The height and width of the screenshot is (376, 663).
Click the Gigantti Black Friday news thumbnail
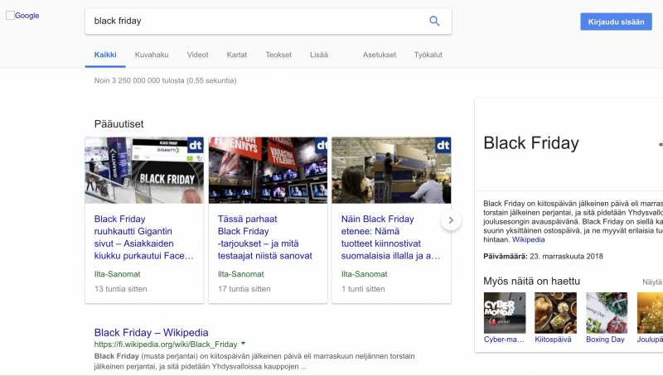point(144,171)
